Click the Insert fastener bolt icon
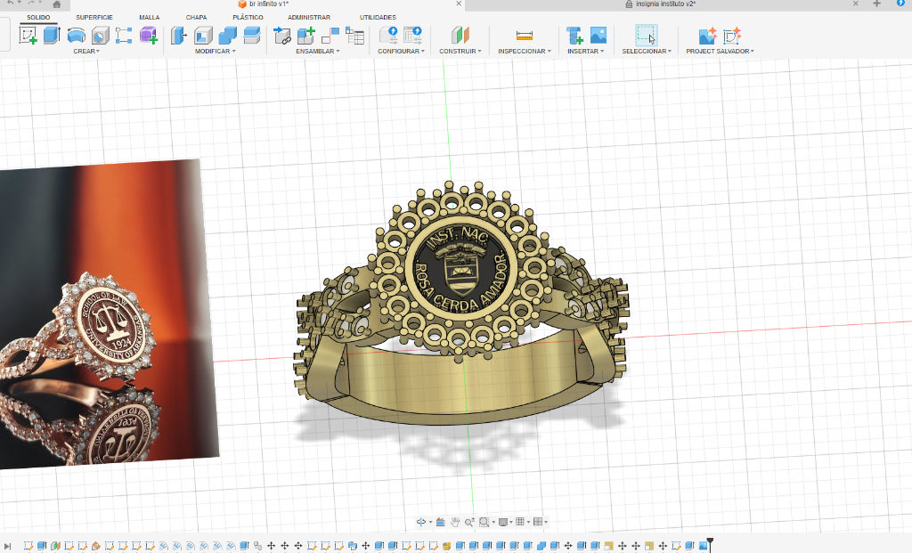Screen dimensions: 912x553 pos(574,36)
